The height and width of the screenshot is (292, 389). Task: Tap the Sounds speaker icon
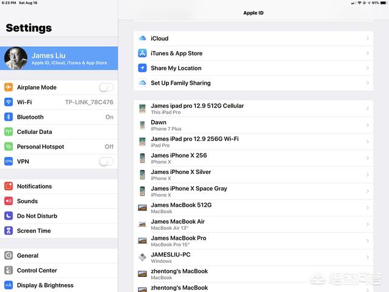tap(9, 201)
